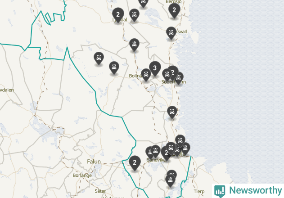Click the Borlänge town label

[82, 175]
